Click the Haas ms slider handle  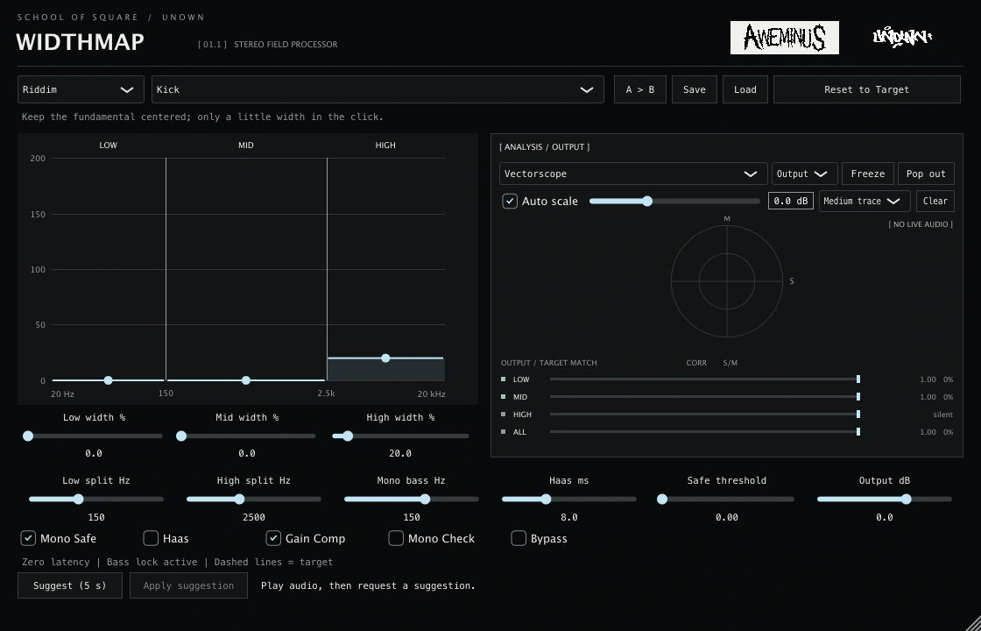tap(547, 499)
